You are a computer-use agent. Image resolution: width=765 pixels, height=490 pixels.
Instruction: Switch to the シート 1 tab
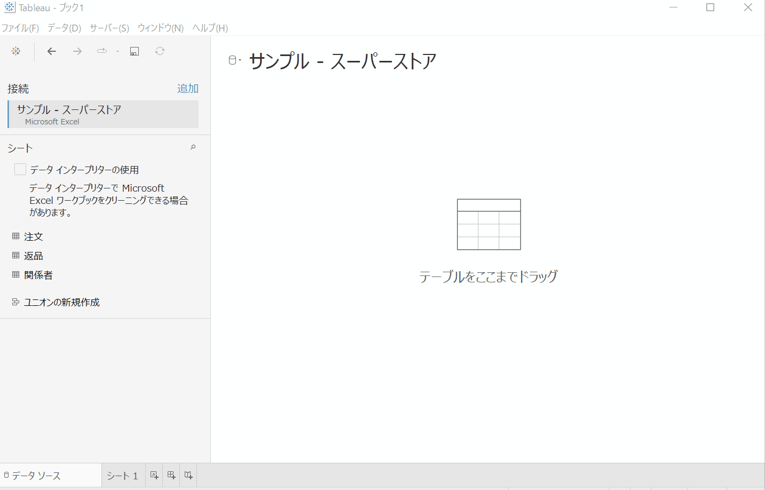[123, 475]
